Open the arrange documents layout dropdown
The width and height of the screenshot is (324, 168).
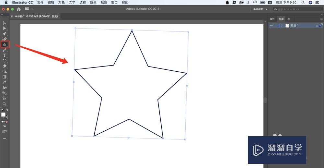(x=29, y=9)
